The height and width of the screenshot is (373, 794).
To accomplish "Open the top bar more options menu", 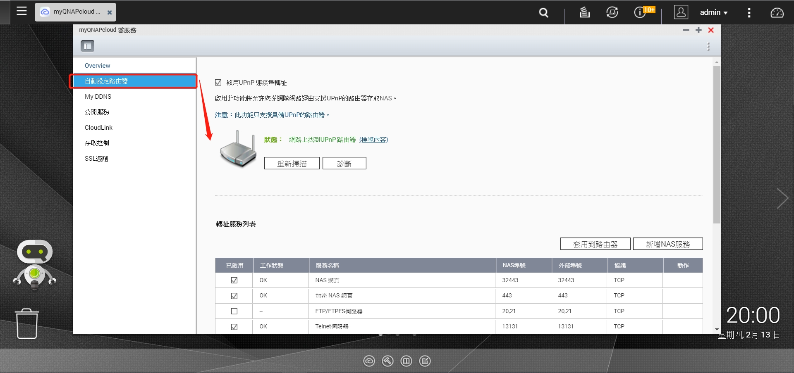I will click(749, 13).
